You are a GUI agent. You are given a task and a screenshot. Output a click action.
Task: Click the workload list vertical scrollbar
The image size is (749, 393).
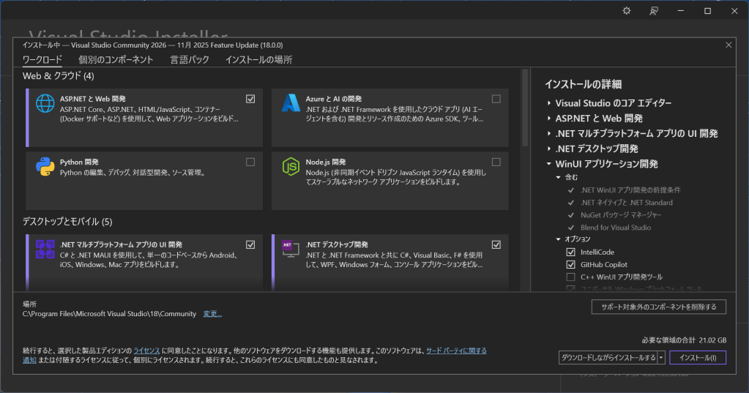coord(524,110)
